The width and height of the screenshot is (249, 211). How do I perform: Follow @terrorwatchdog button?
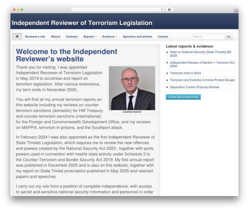(x=183, y=97)
